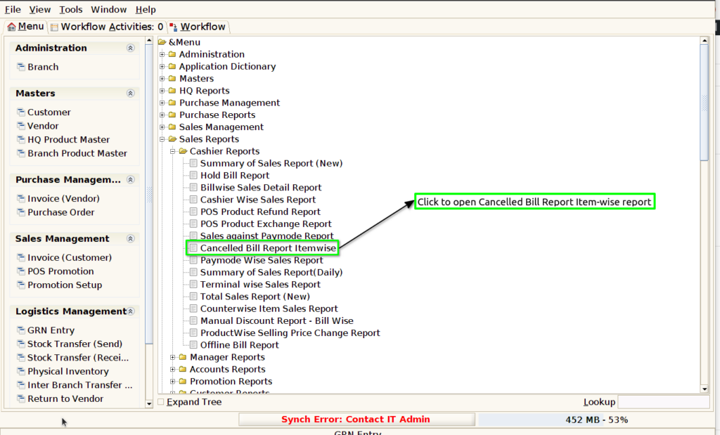Open the Window menu
Viewport: 720px width, 435px height.
pyautogui.click(x=109, y=9)
